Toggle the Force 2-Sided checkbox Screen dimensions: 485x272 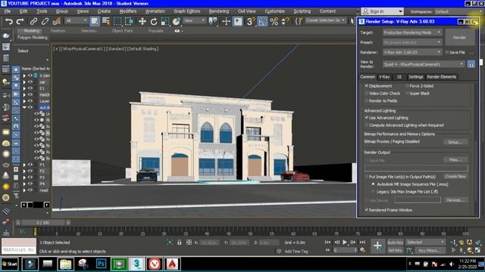click(407, 86)
